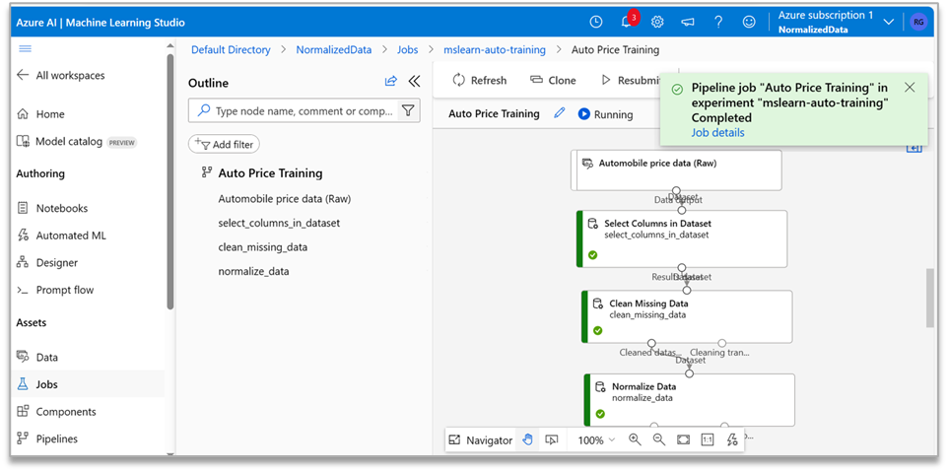Toggle the hamburger navigation menu
Viewport: 948px width, 472px height.
(x=26, y=49)
